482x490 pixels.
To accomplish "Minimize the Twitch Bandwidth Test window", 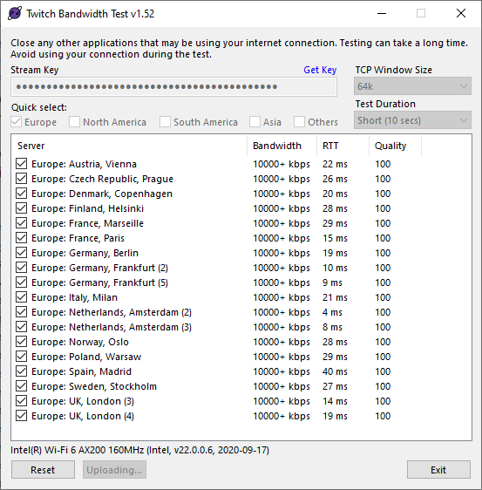I will click(382, 13).
